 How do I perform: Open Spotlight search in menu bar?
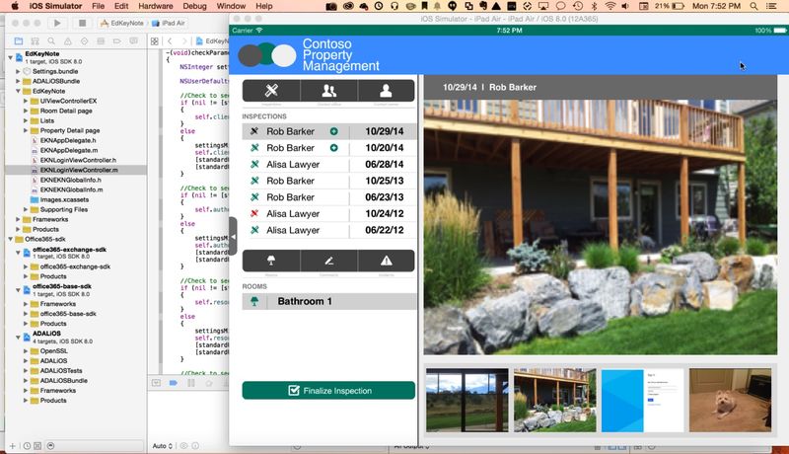point(753,6)
